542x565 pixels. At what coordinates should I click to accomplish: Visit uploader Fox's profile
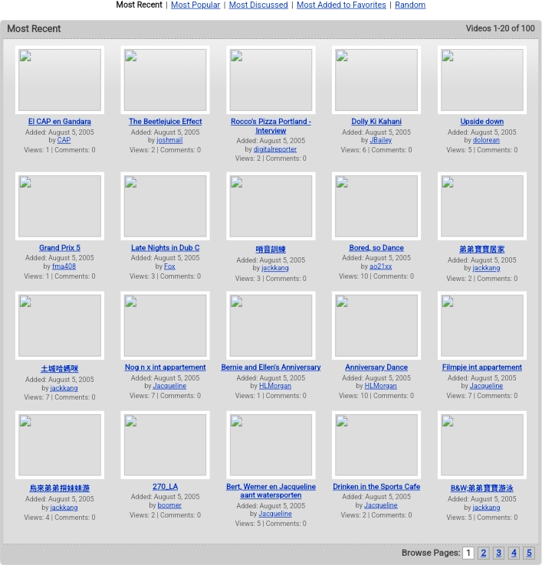coord(169,266)
